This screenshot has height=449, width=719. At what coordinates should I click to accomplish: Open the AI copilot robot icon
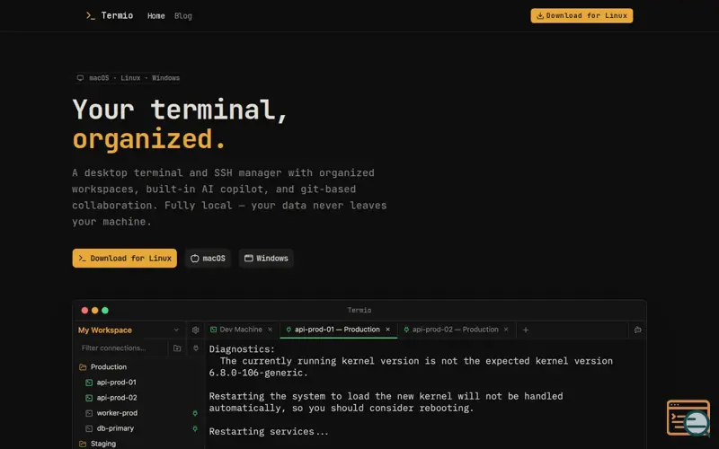coord(637,330)
